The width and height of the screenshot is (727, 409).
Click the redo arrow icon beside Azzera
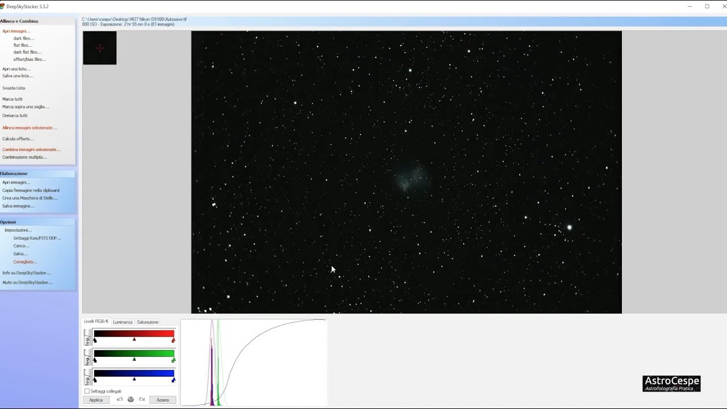pos(142,399)
